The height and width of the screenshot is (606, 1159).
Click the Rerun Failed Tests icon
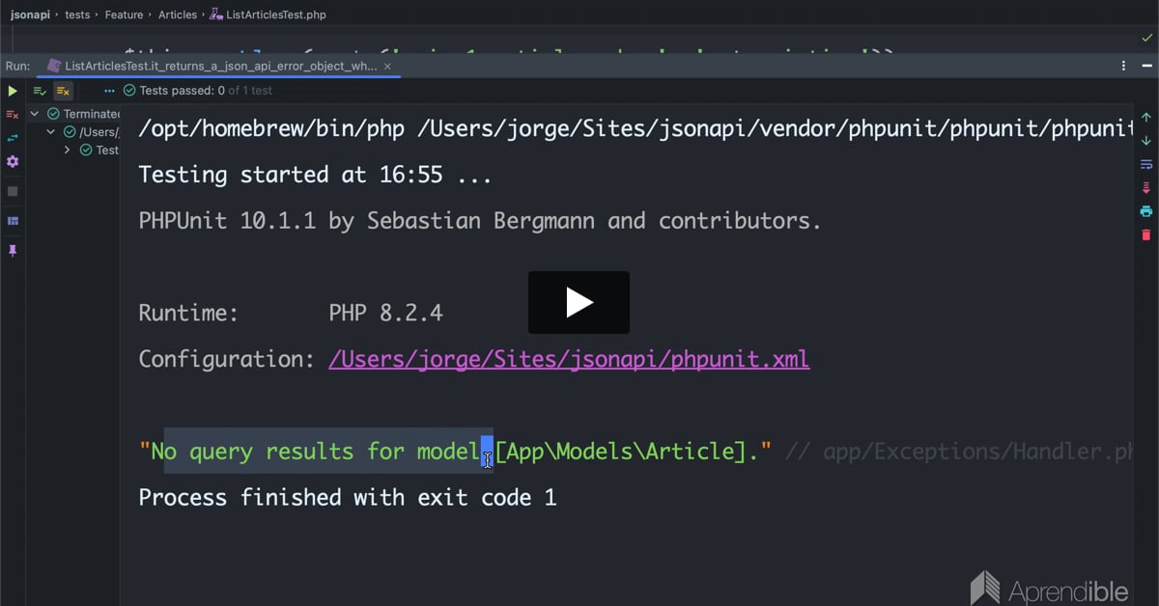[x=13, y=115]
